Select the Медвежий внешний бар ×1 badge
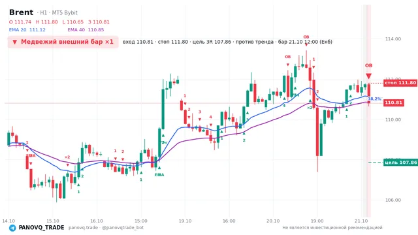This screenshot has width=418, height=235. click(63, 42)
